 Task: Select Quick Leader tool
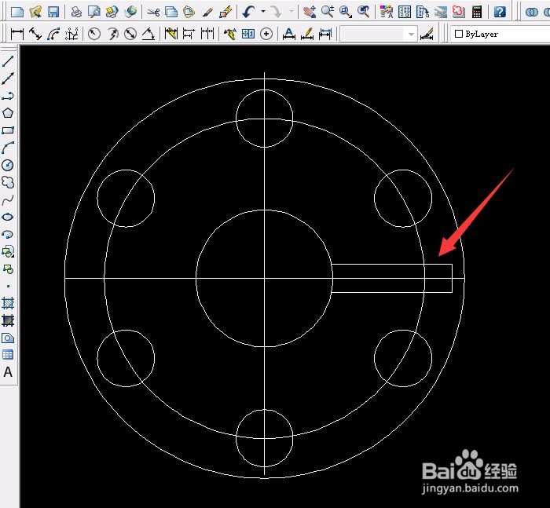coord(230,34)
